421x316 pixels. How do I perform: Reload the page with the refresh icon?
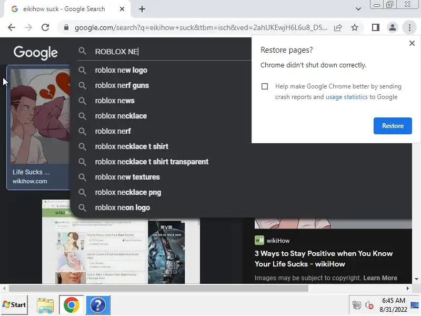tap(45, 27)
